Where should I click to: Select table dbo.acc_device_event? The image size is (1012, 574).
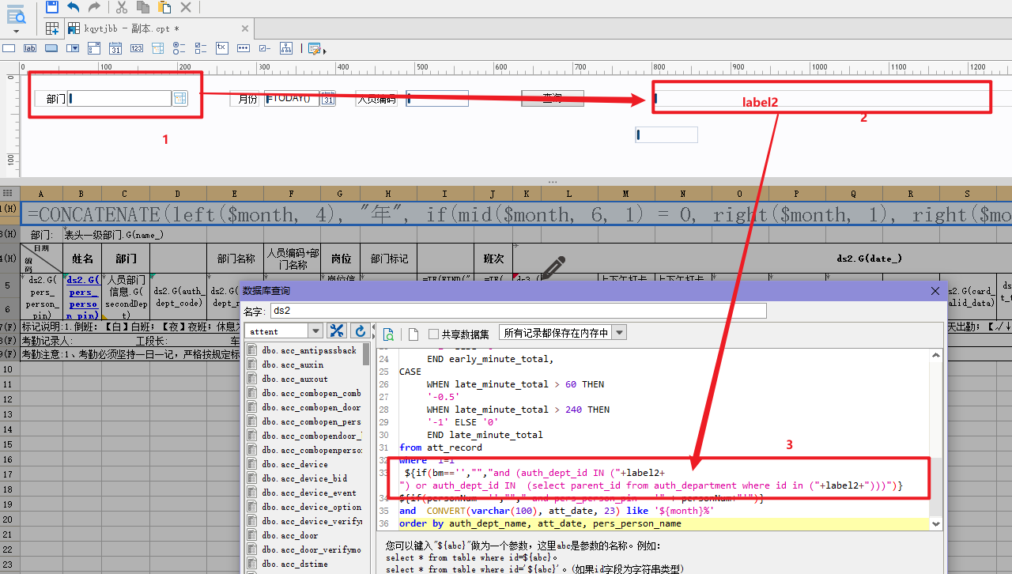[x=309, y=493]
